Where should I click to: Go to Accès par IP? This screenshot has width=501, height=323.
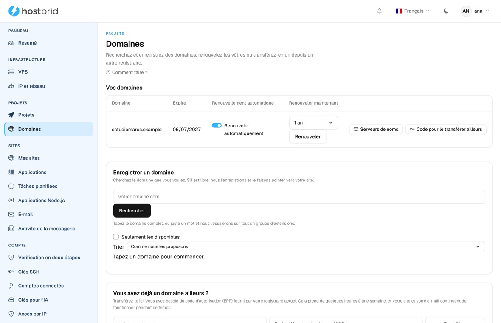[x=48, y=314]
